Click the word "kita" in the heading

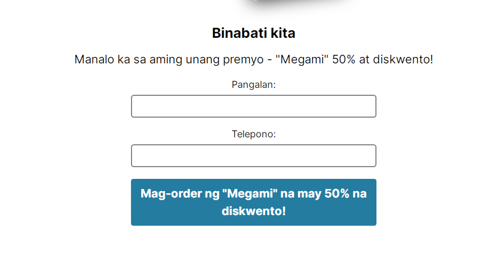tap(283, 33)
